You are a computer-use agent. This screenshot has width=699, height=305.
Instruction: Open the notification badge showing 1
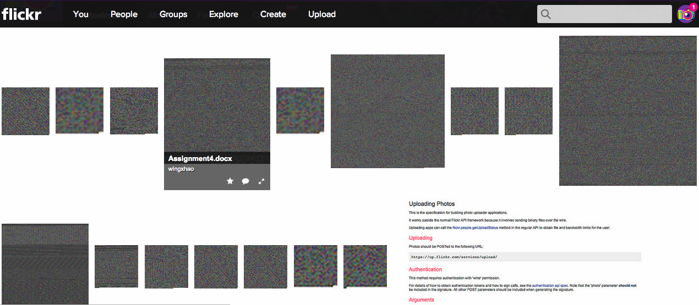693,7
